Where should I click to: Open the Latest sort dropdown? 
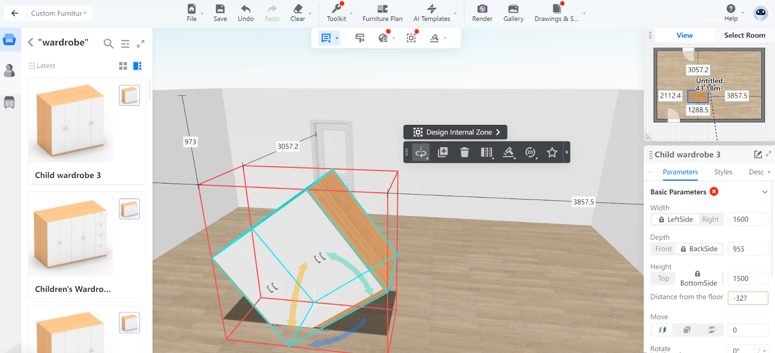pos(42,66)
